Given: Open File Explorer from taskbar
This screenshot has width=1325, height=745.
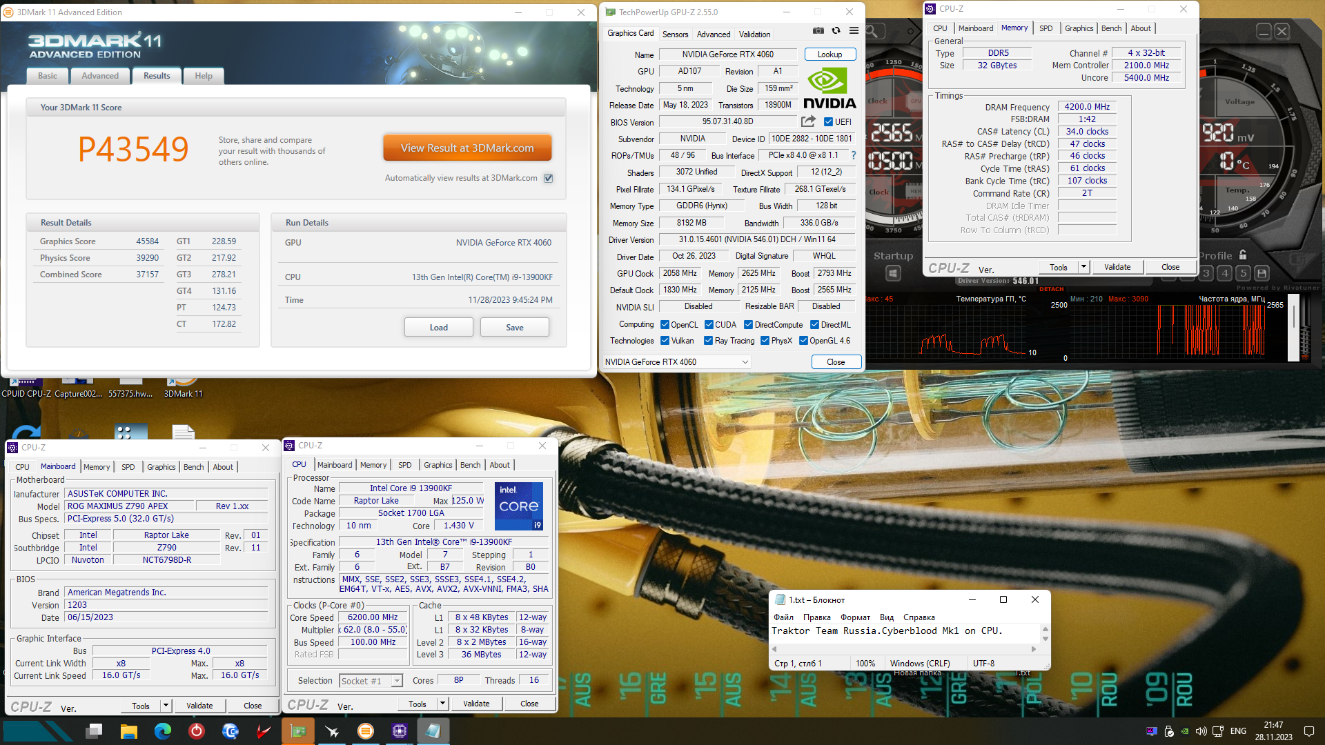Looking at the screenshot, I should tap(128, 731).
